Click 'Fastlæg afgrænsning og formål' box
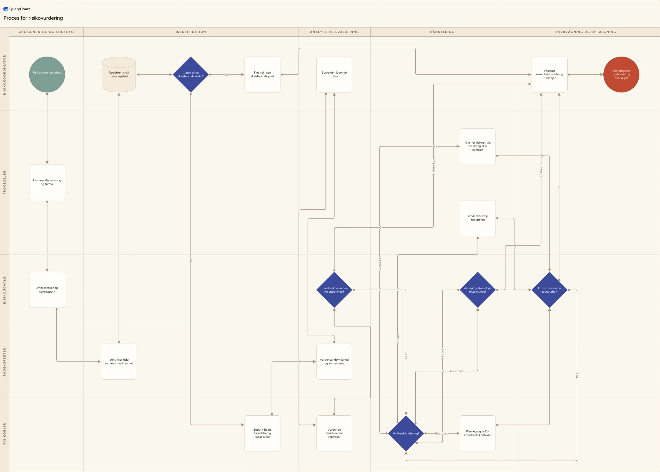 tap(47, 182)
